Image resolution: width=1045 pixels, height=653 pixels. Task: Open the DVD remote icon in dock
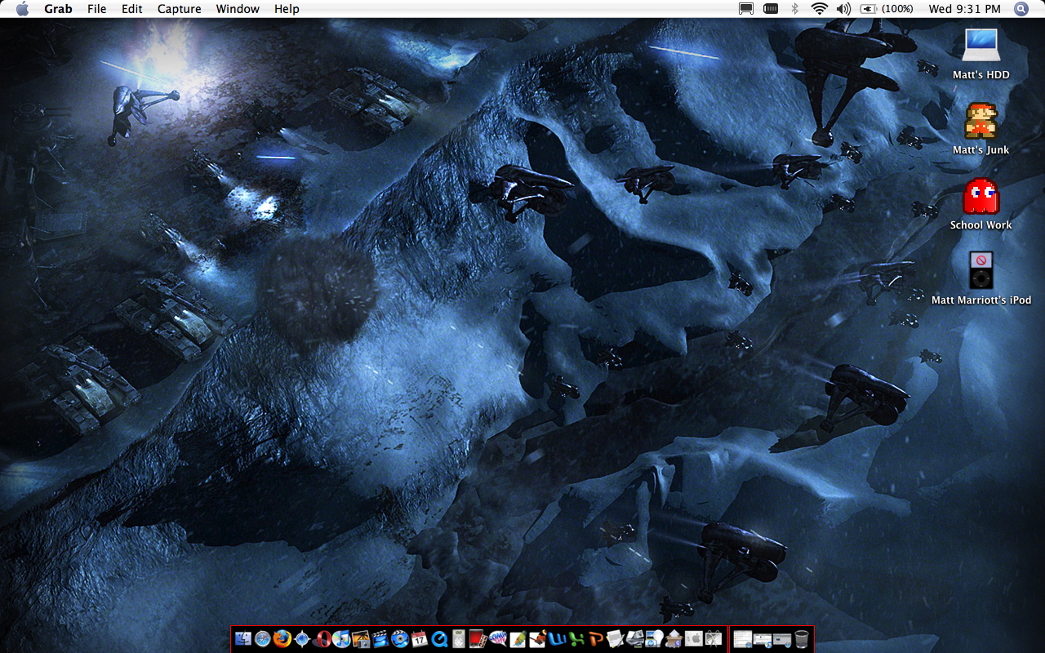point(460,639)
